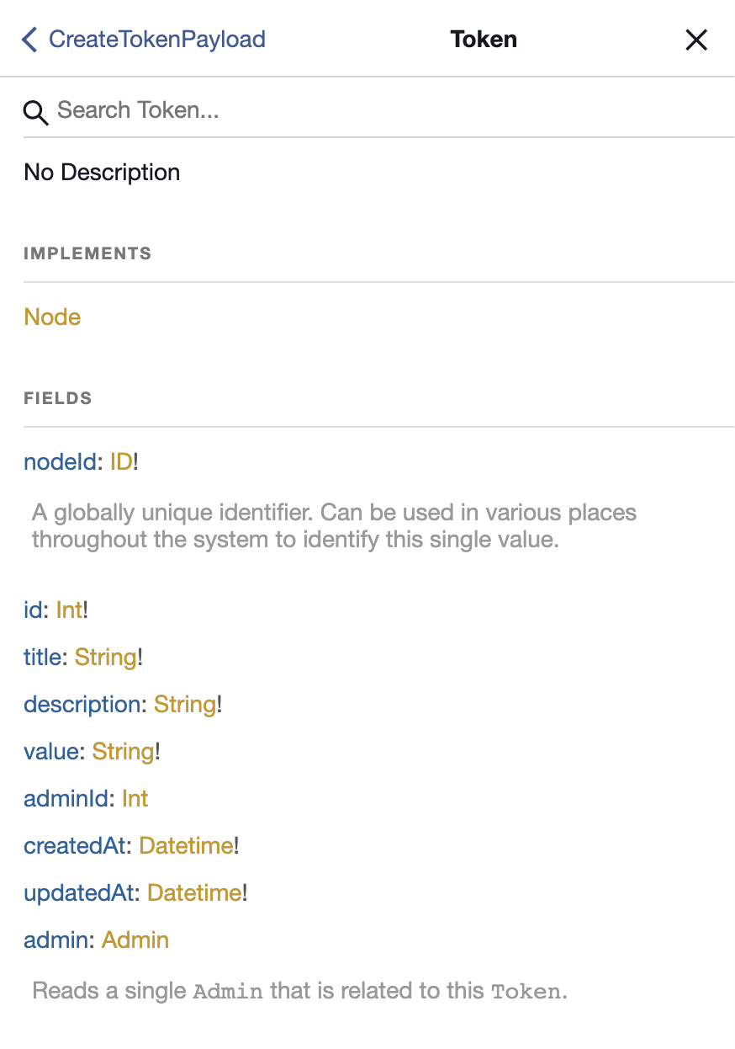Screen dimensions: 735x1049
Task: Close the Token documentation panel via the X
Action: (696, 40)
